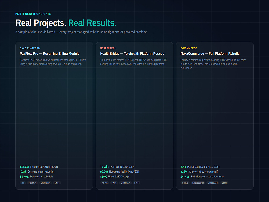Click the AI-powered conversion uplift label

(204, 172)
